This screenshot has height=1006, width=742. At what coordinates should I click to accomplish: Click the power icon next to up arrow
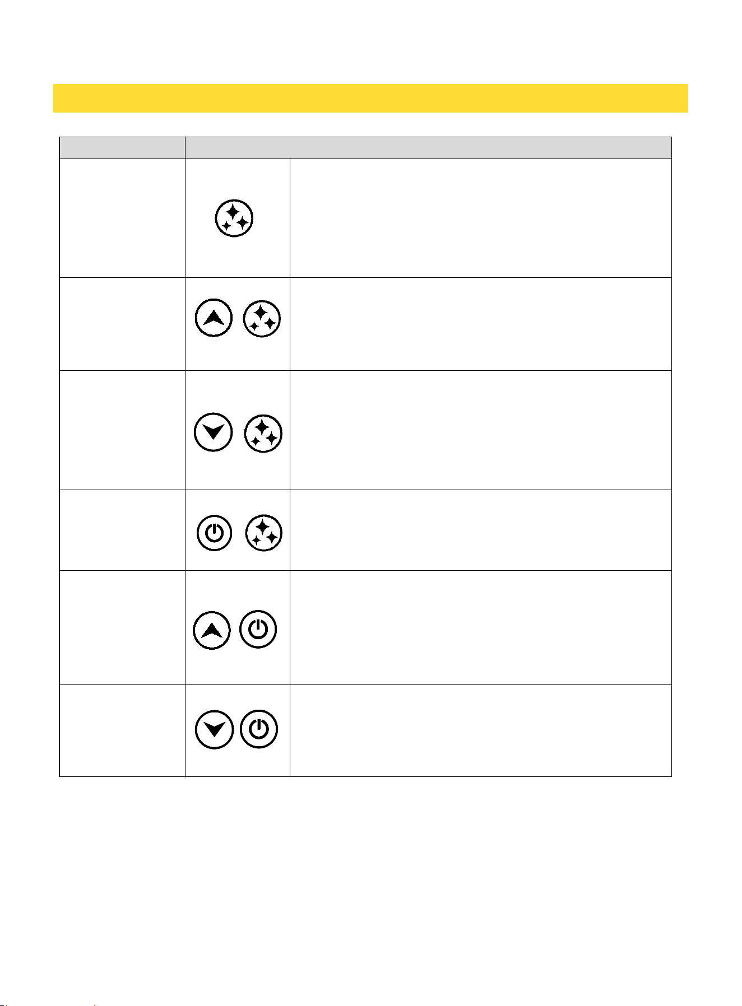coord(258,630)
